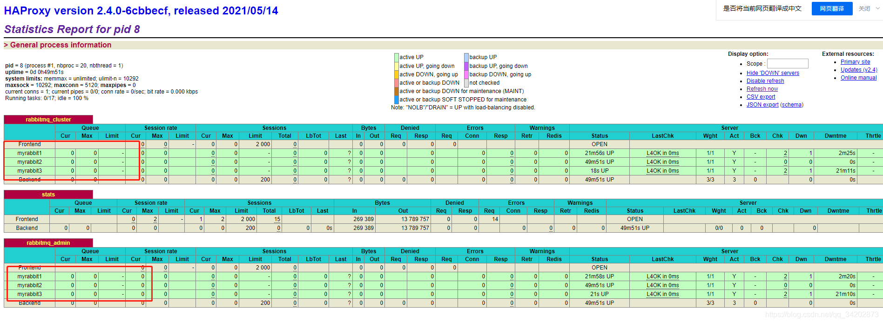Screen dimensions: 883x323
Task: Click the HAProxy version 2.4.0 title
Action: tap(141, 11)
